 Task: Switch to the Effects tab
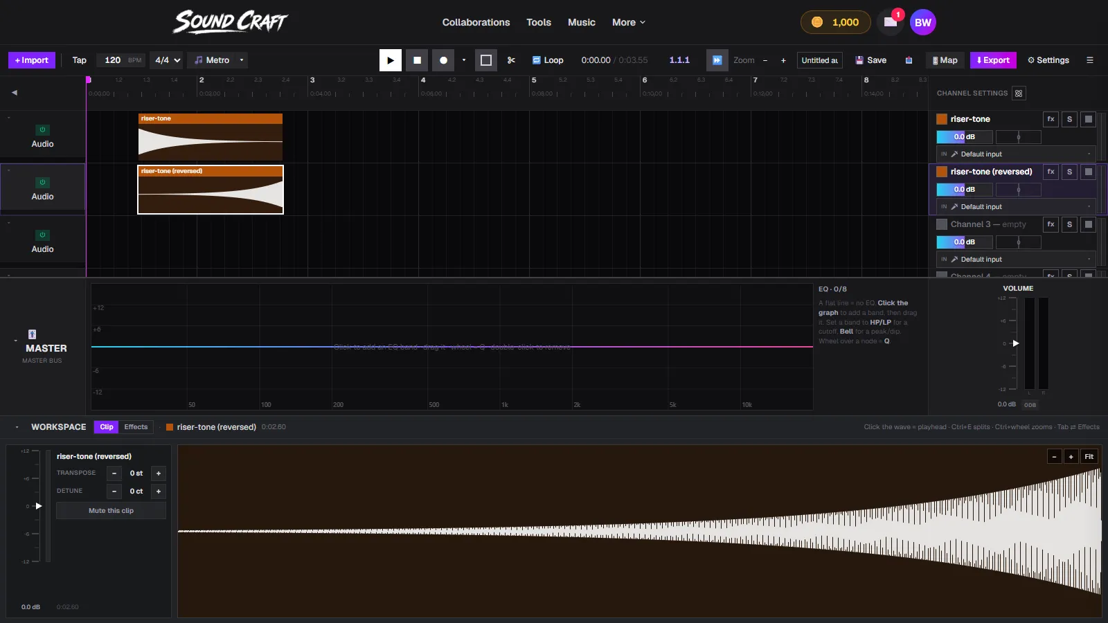136,427
